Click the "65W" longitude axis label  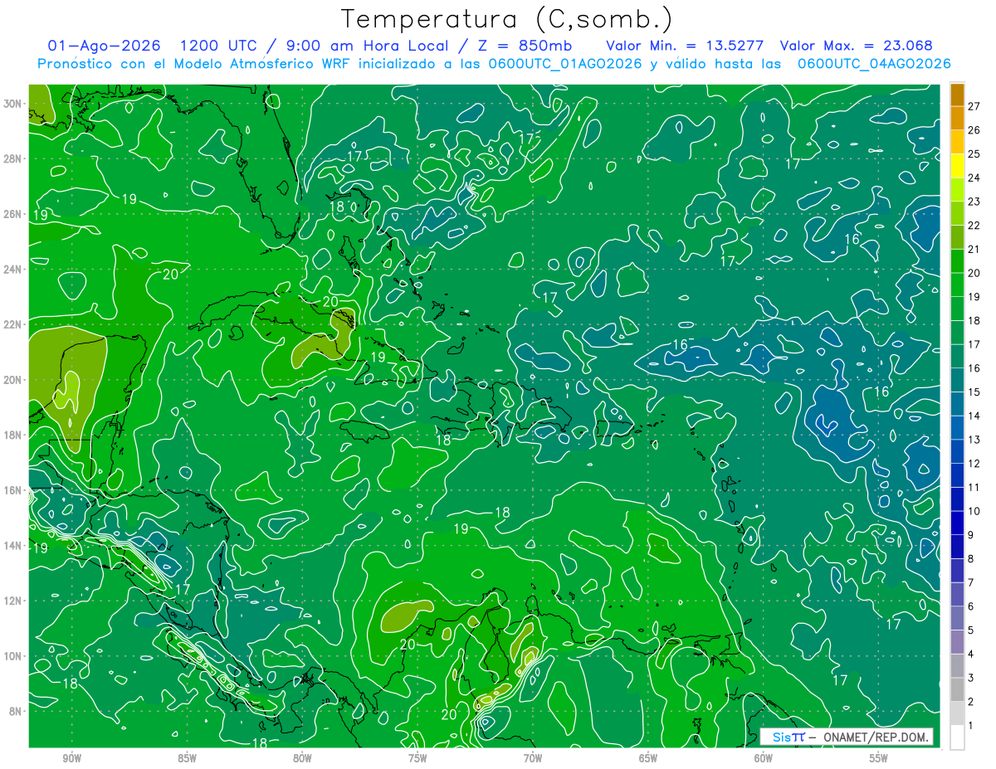coord(648,758)
